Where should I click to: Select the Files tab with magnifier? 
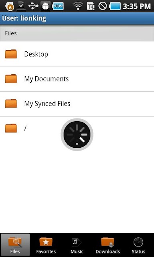pos(15,245)
